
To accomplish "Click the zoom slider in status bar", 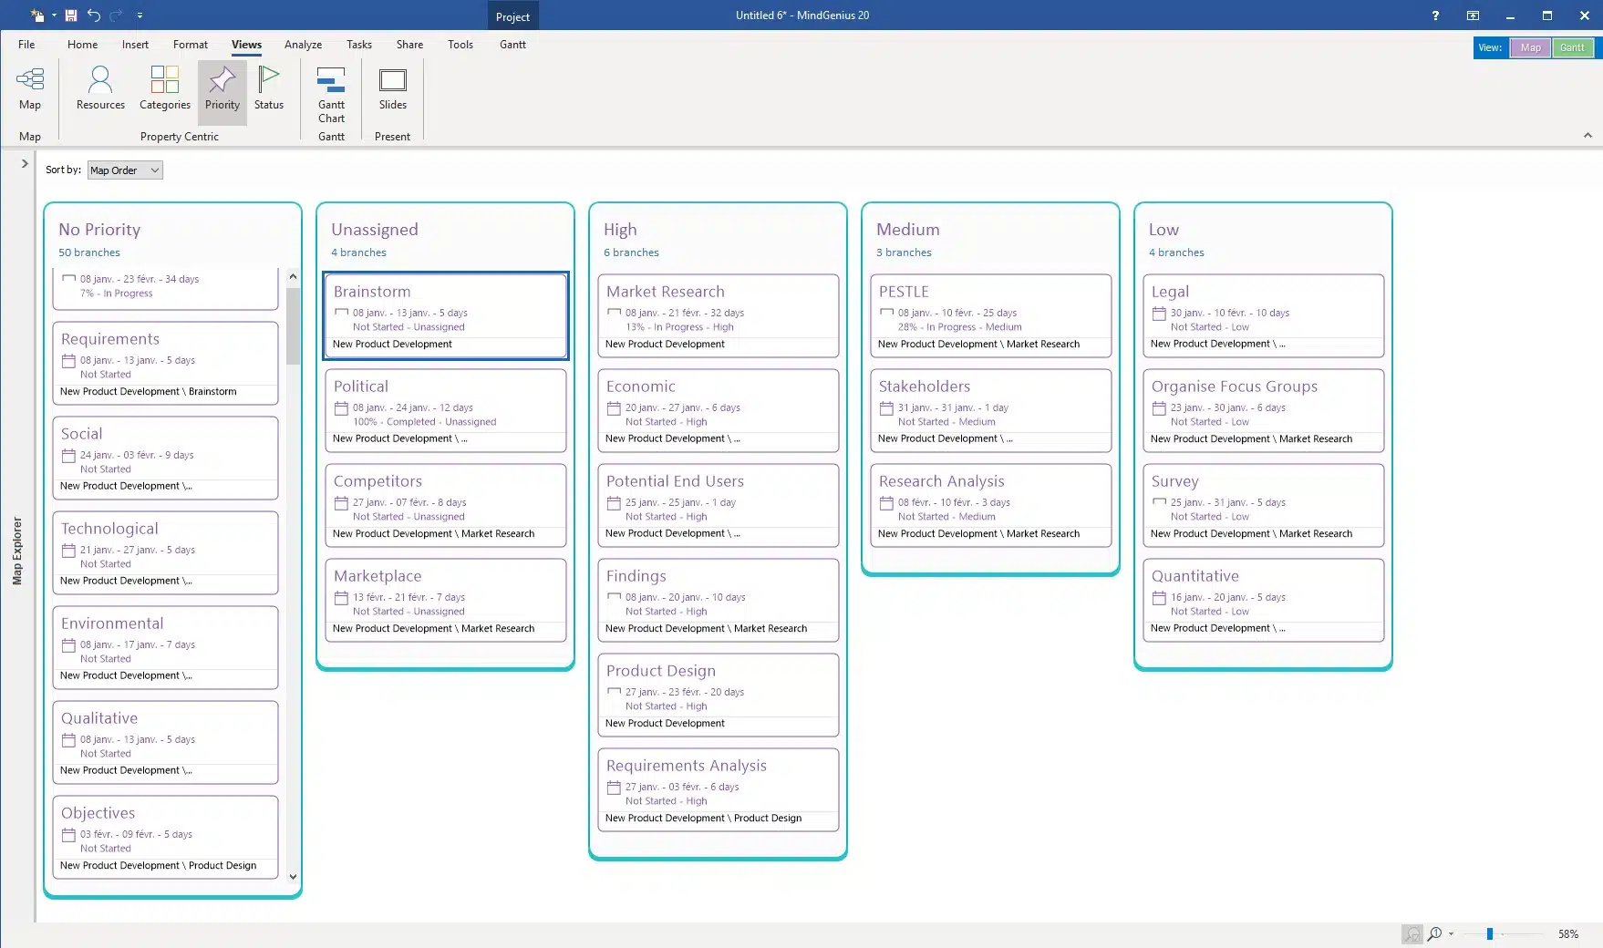I will [1489, 933].
